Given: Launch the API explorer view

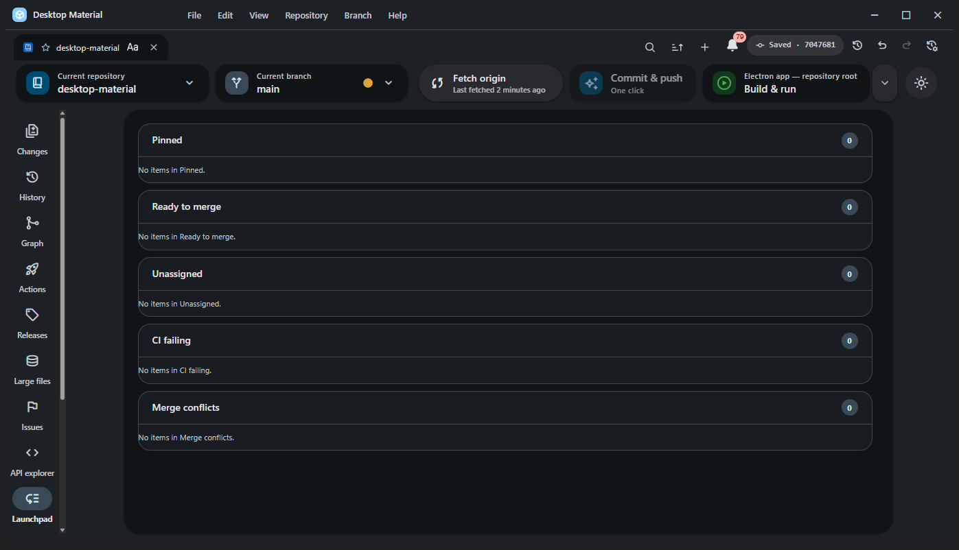Looking at the screenshot, I should (x=32, y=461).
